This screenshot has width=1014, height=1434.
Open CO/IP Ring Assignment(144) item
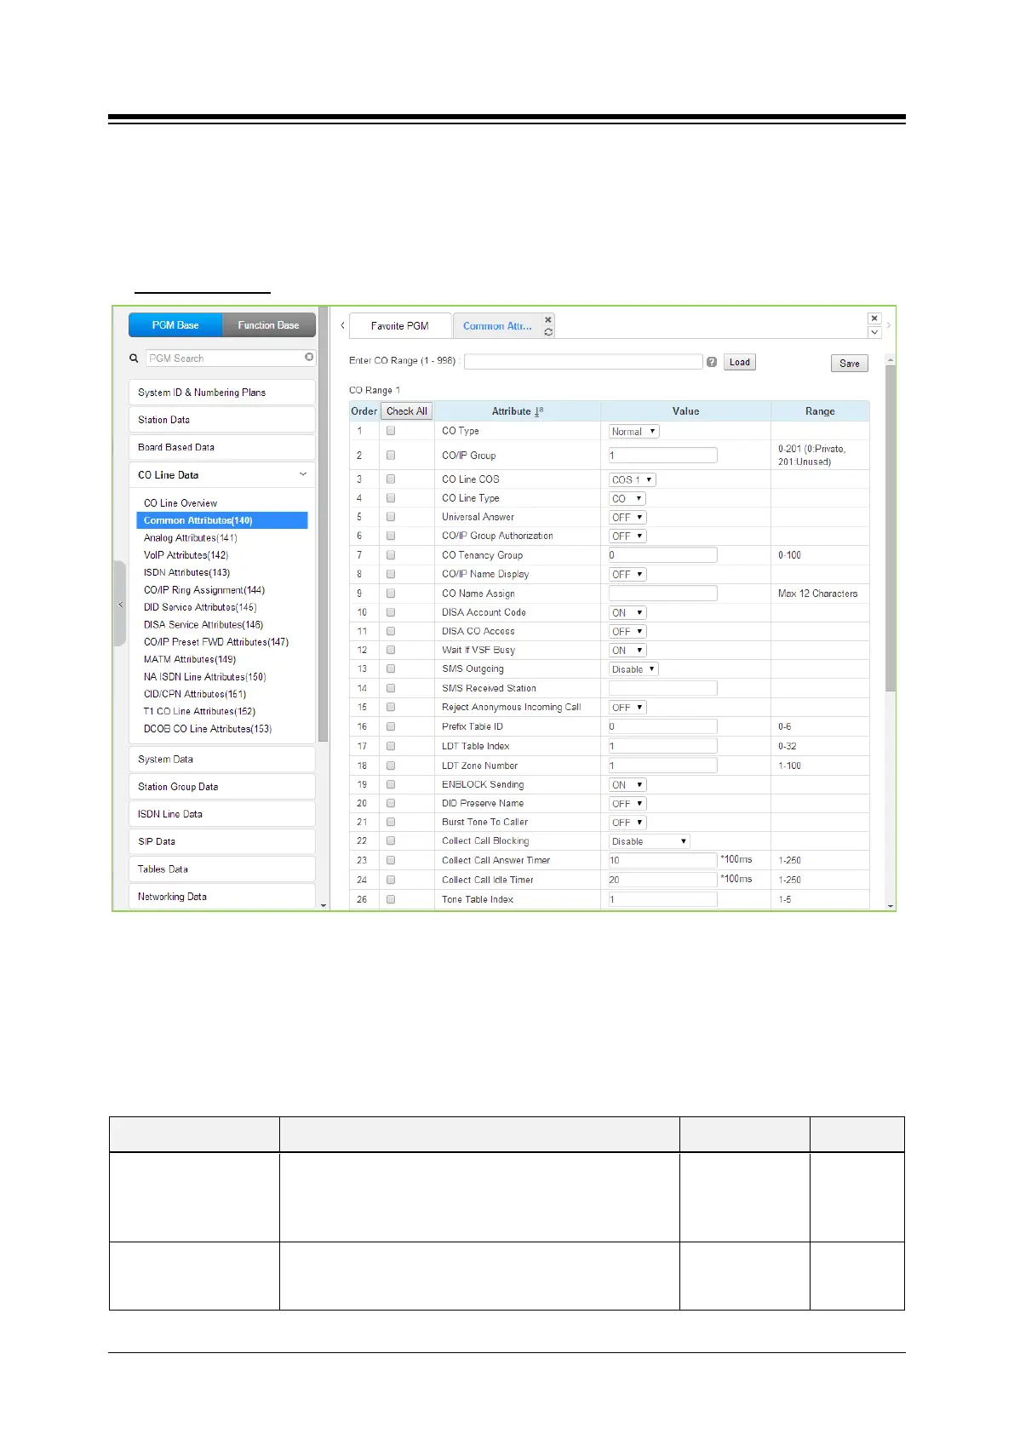click(204, 590)
